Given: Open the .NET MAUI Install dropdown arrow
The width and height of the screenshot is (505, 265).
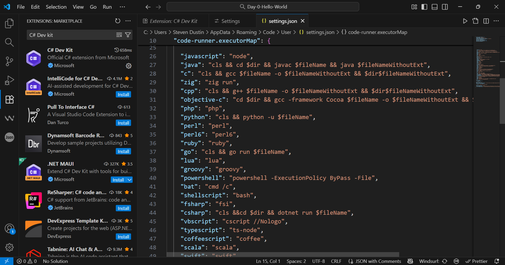Looking at the screenshot, I should click(129, 180).
